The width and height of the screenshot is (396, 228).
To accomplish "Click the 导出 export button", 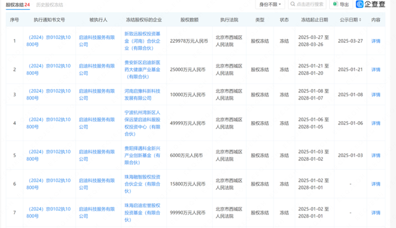I will (x=341, y=4).
